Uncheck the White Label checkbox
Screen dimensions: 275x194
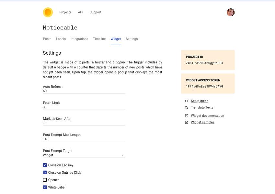point(45,187)
